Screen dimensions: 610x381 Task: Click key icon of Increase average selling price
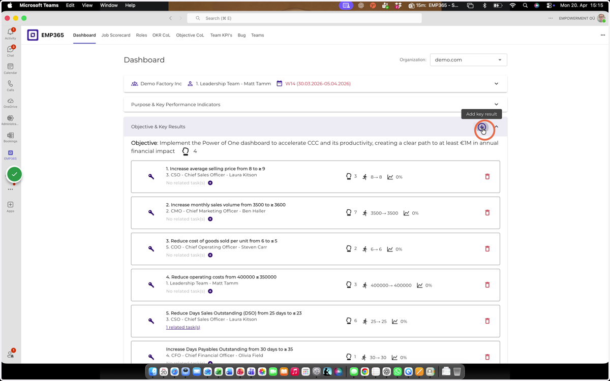(151, 177)
